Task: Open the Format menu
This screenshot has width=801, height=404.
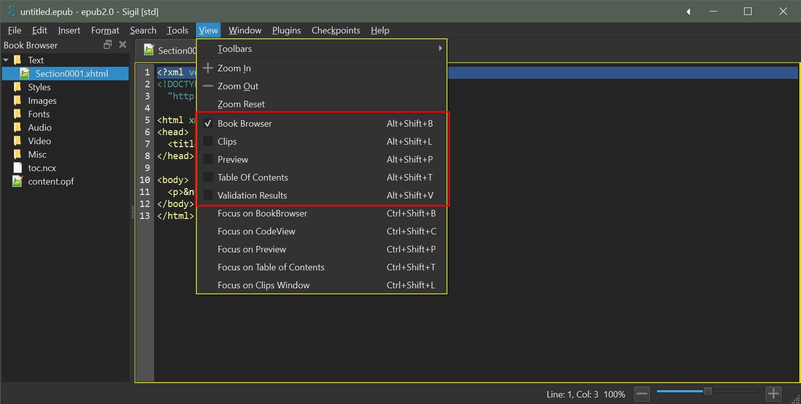Action: tap(105, 30)
